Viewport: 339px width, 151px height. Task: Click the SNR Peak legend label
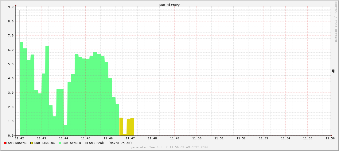coord(96,143)
